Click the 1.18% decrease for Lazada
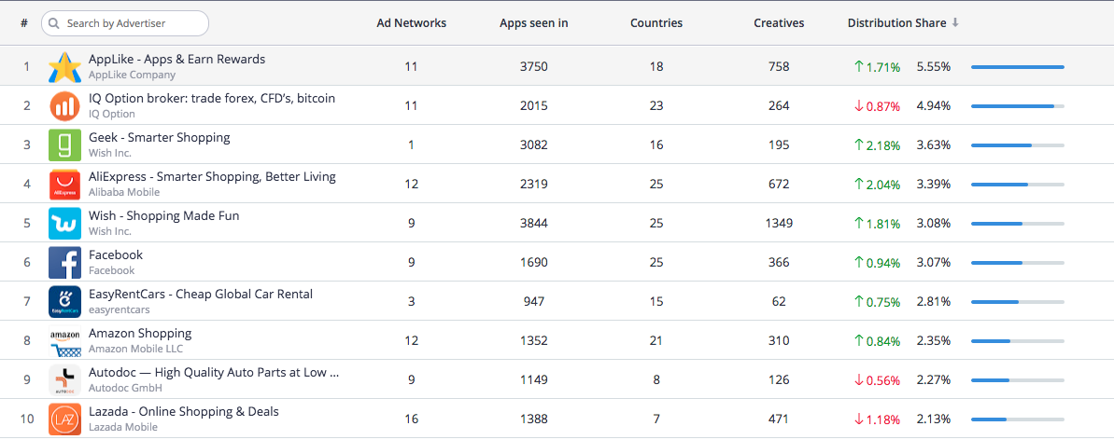Viewport: 1114px width, 440px height. [x=878, y=419]
